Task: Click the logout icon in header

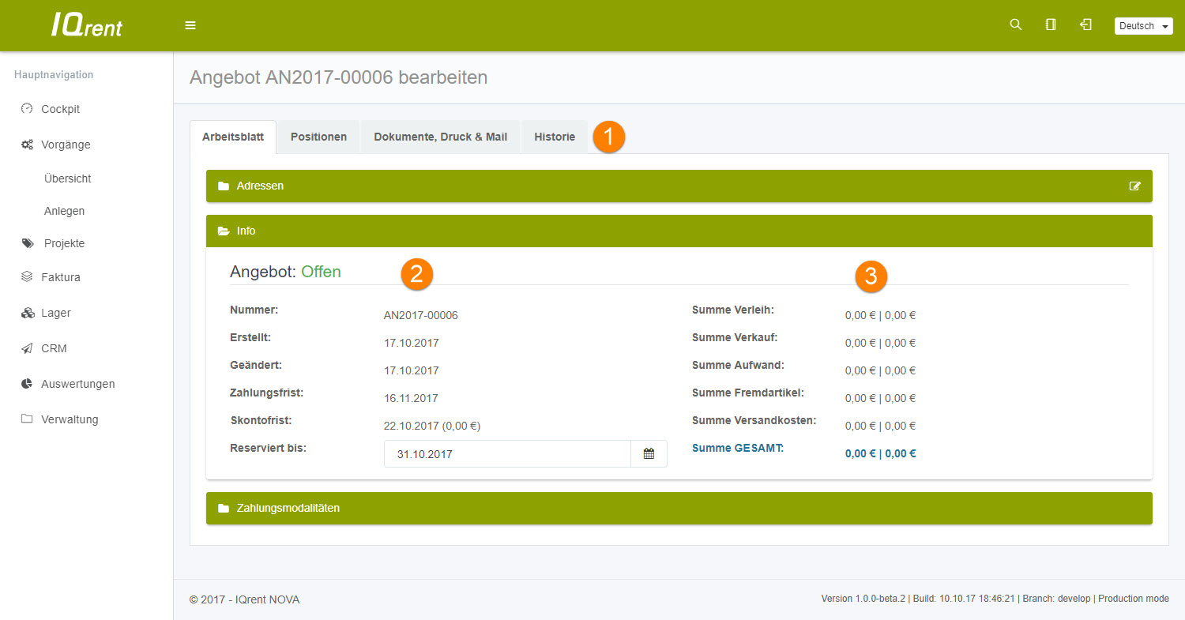Action: tap(1086, 24)
